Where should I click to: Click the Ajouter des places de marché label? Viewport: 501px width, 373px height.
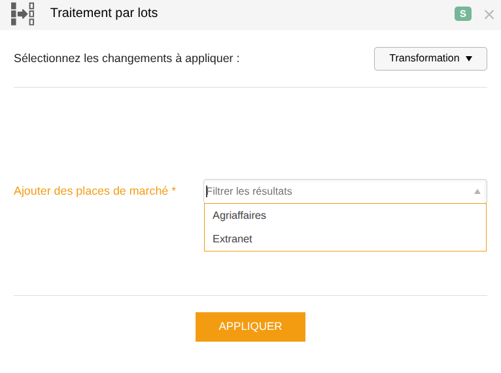click(91, 191)
